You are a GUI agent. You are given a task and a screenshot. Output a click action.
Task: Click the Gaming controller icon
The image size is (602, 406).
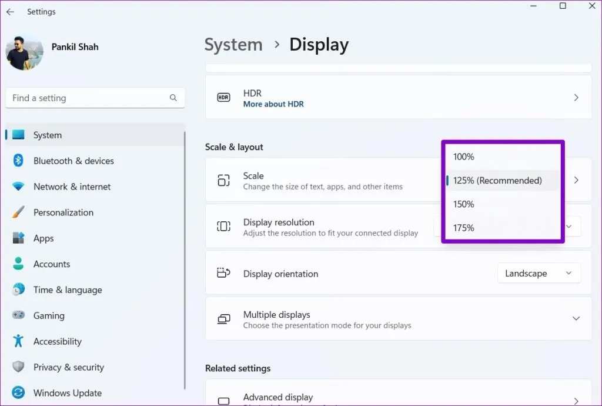[x=18, y=315]
